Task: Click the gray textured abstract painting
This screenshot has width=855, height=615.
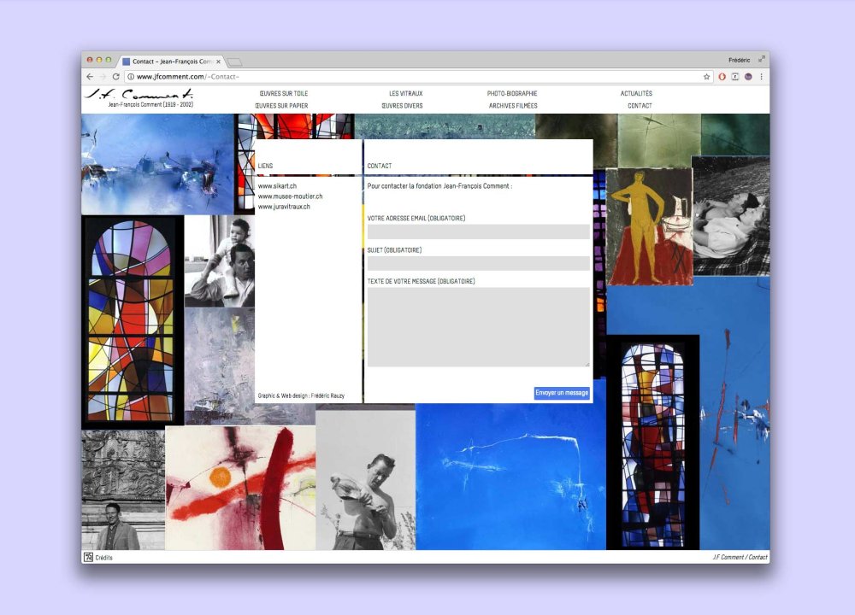Action: [x=219, y=366]
